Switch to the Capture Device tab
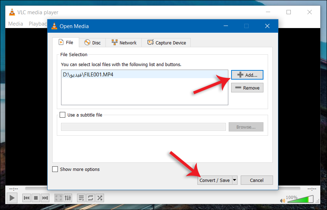Screen dimensions: 327x210 tap(166, 43)
